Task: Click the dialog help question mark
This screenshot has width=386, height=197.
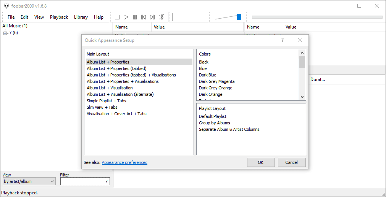Action: [283, 40]
